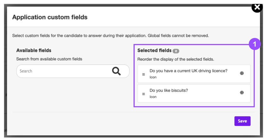Grab the drag handle for driving licence field

click(x=143, y=74)
